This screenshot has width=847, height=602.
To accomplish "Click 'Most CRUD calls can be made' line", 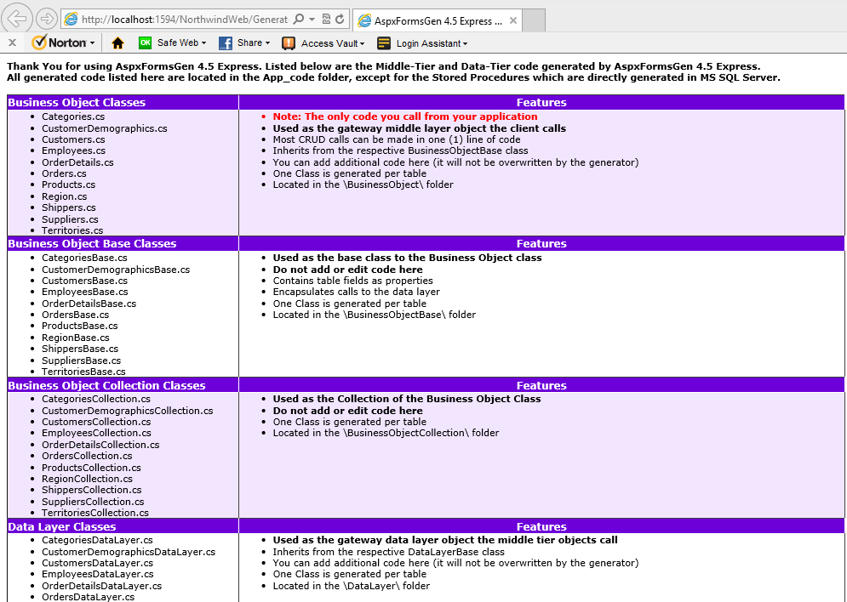I will click(x=397, y=139).
